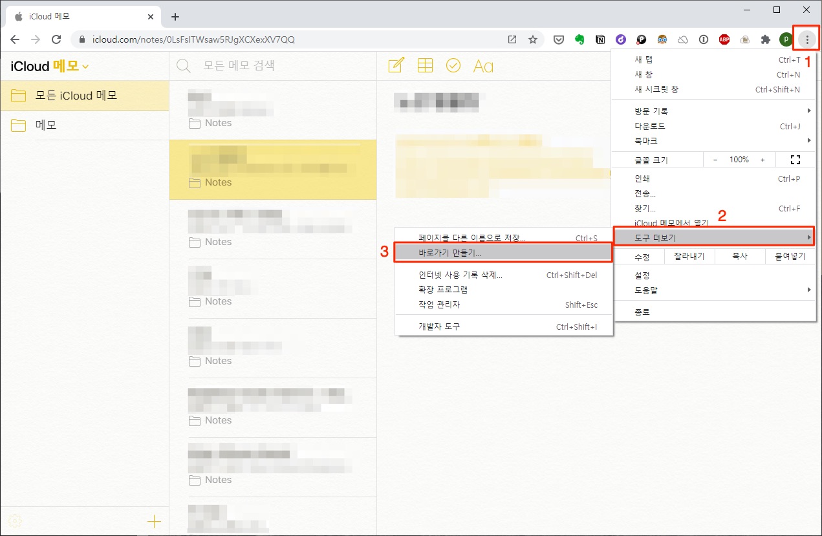Select the 모든 iCloud 메모 folder
The height and width of the screenshot is (536, 822).
[84, 96]
